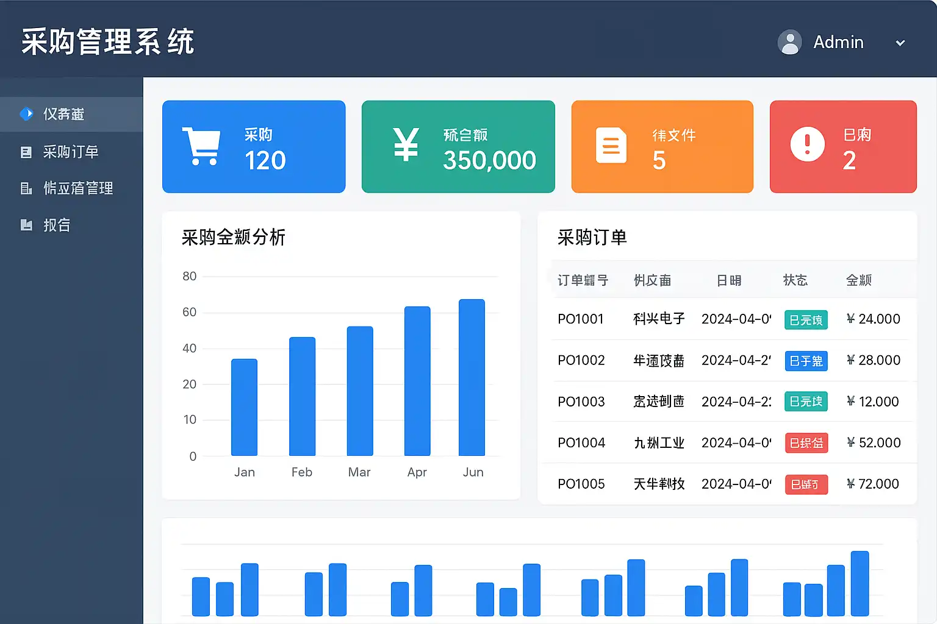Click the red status badge in PO1004 row

point(806,443)
